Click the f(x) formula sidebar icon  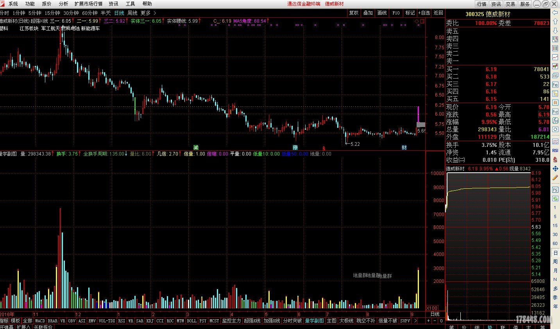click(555, 121)
